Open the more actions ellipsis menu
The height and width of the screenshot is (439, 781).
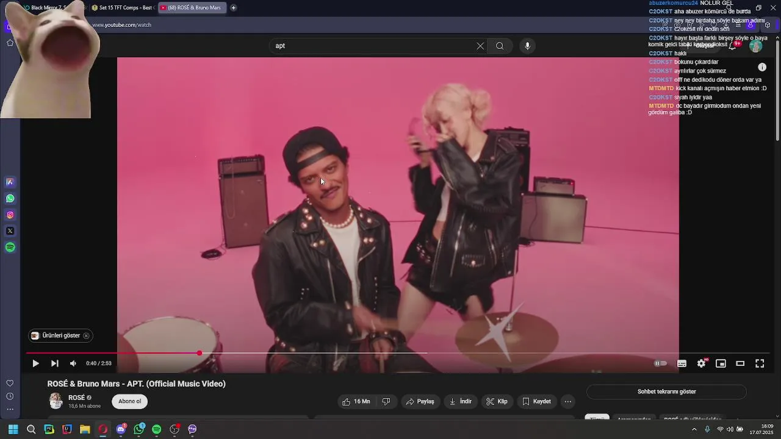568,401
